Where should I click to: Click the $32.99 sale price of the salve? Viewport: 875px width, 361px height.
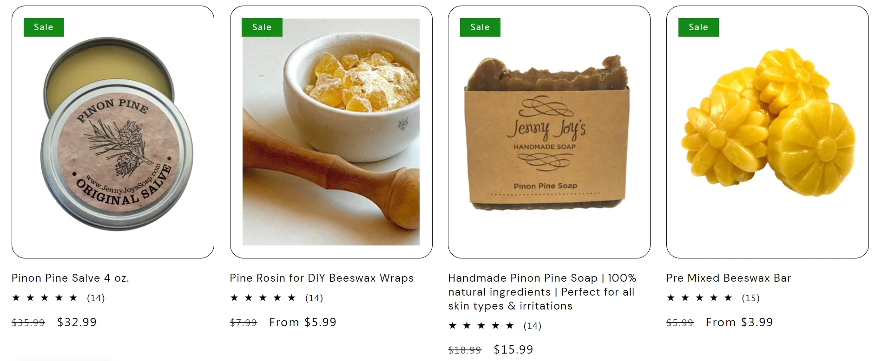pos(77,322)
